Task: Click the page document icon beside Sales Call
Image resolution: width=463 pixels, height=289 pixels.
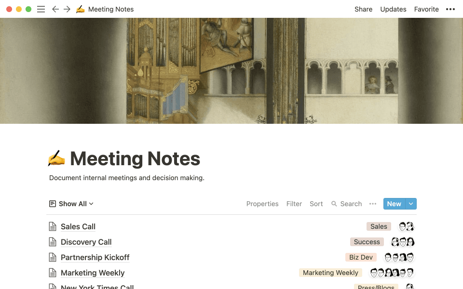Action: [x=52, y=226]
